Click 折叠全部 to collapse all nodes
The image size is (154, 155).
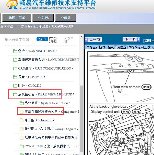[69, 40]
